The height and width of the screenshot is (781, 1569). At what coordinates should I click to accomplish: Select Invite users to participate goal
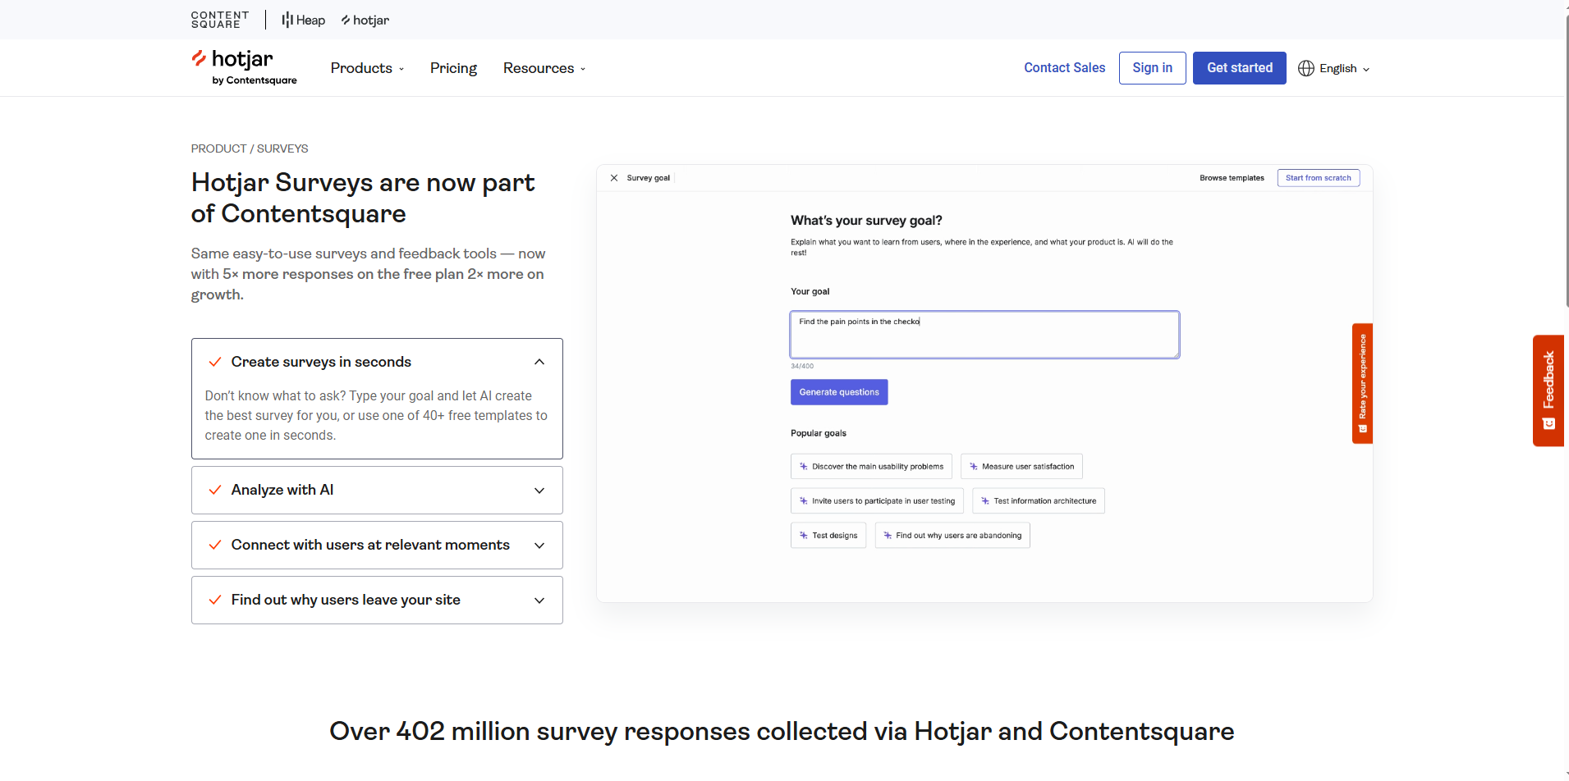coord(877,501)
